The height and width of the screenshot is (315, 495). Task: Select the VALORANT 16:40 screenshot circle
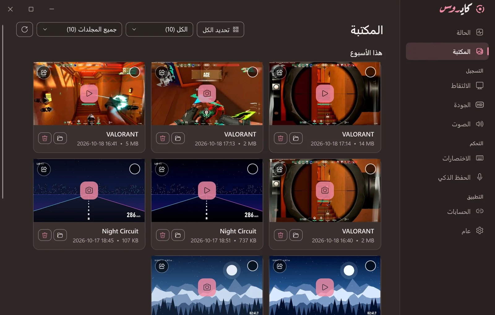coord(370,169)
